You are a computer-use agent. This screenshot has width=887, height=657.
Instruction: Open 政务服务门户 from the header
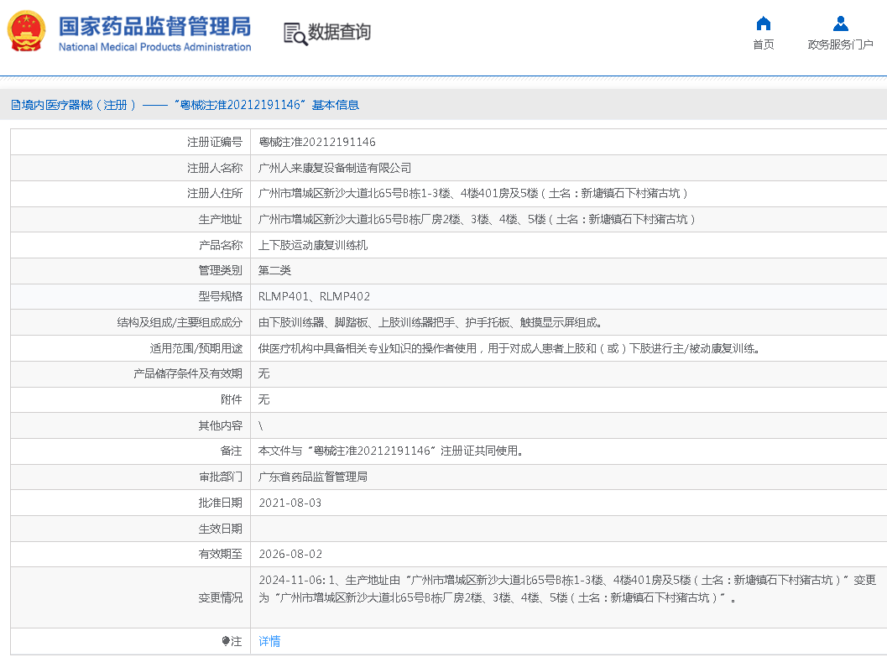[x=840, y=44]
